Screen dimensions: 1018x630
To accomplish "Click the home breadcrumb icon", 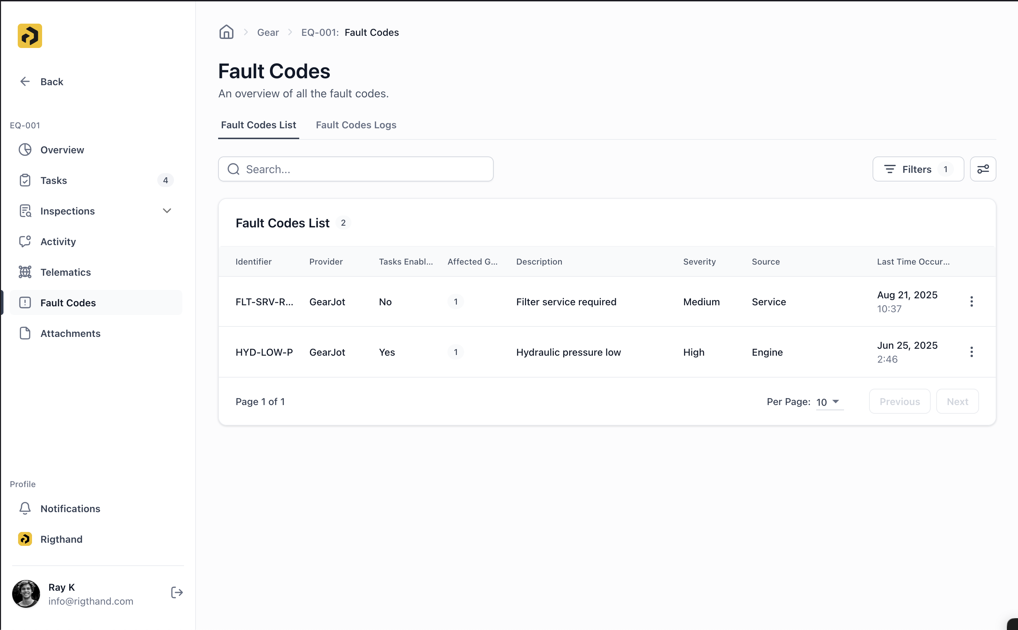I will coord(226,32).
